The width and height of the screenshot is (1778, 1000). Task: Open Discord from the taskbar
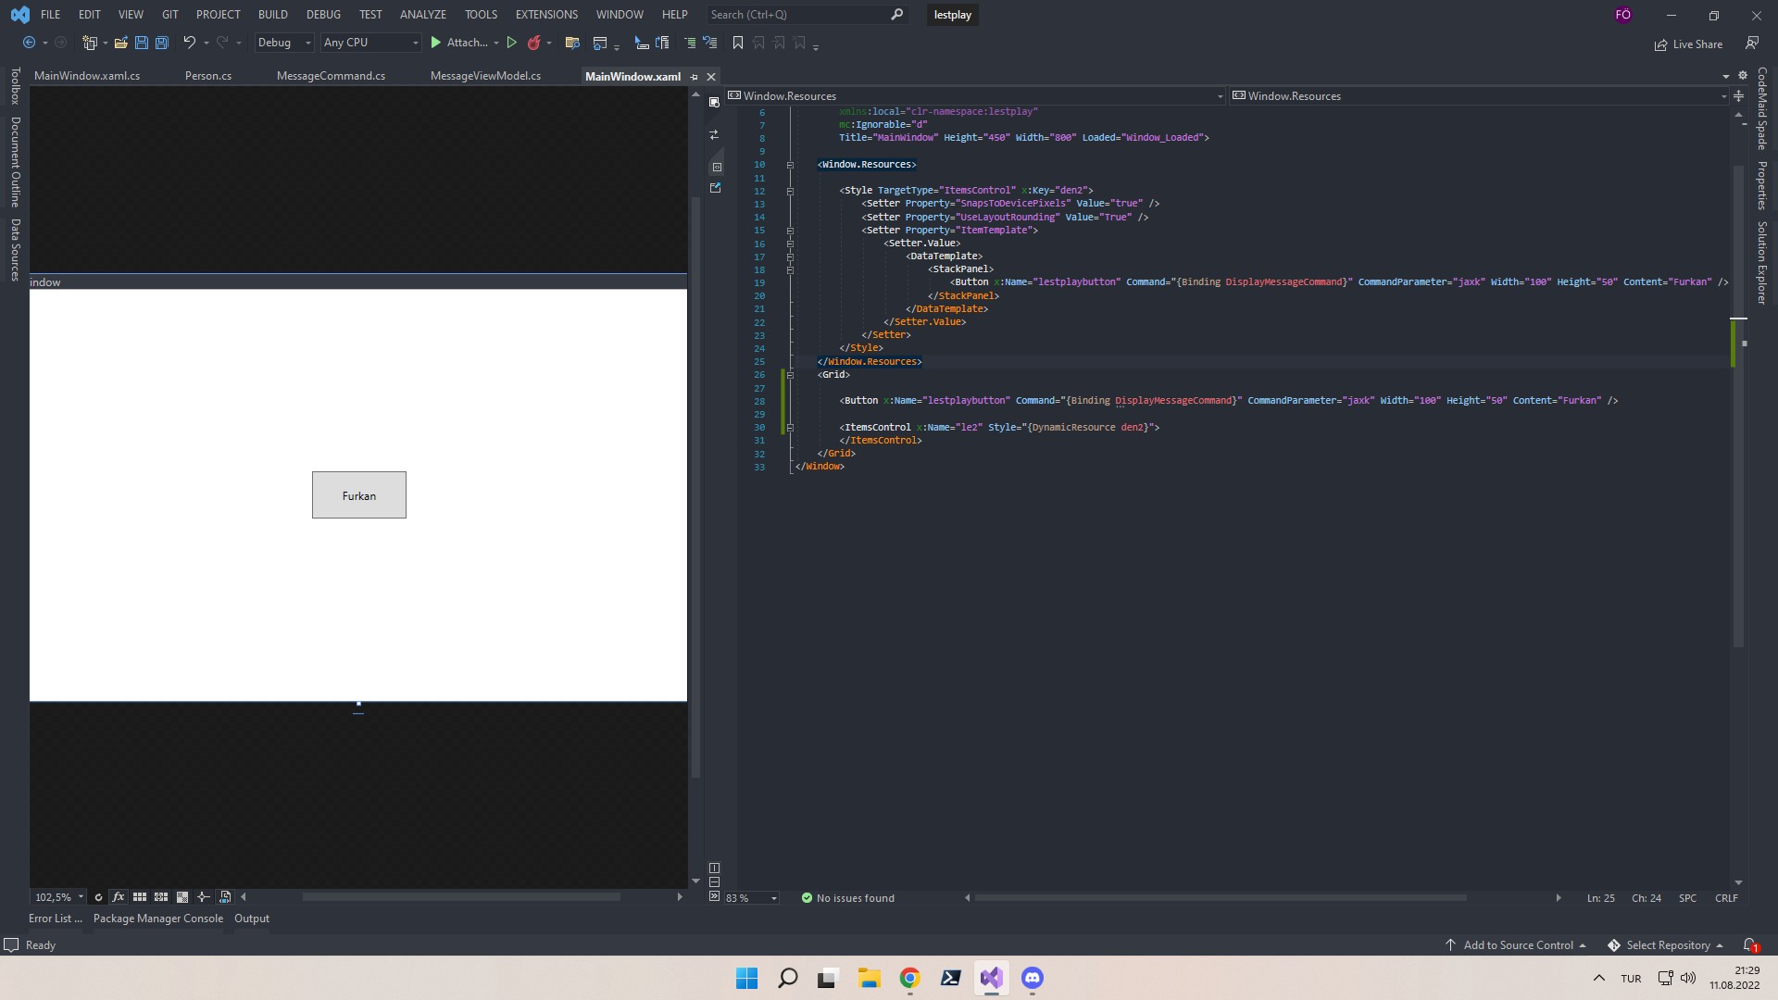coord(1033,978)
